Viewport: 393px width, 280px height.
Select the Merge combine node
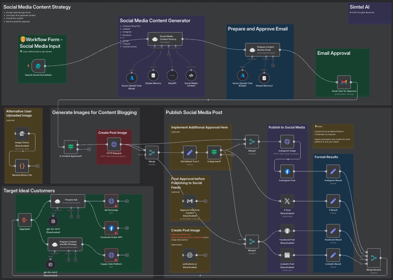click(x=152, y=152)
